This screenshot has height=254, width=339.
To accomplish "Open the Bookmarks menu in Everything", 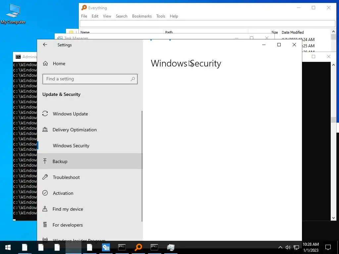I will 142,16.
